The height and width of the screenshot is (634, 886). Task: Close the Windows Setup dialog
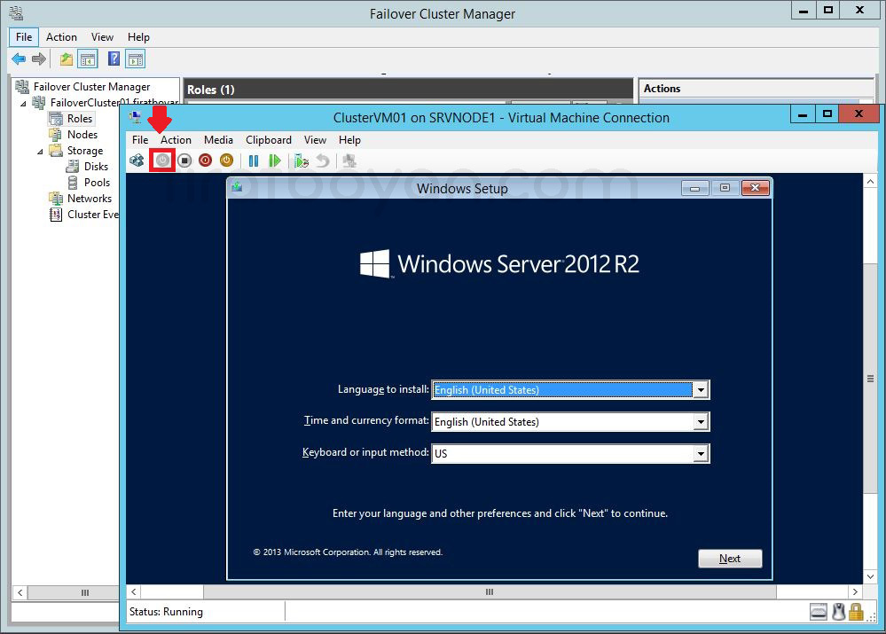coord(755,188)
